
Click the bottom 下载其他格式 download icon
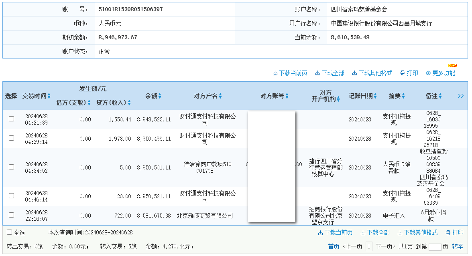pos(400,233)
